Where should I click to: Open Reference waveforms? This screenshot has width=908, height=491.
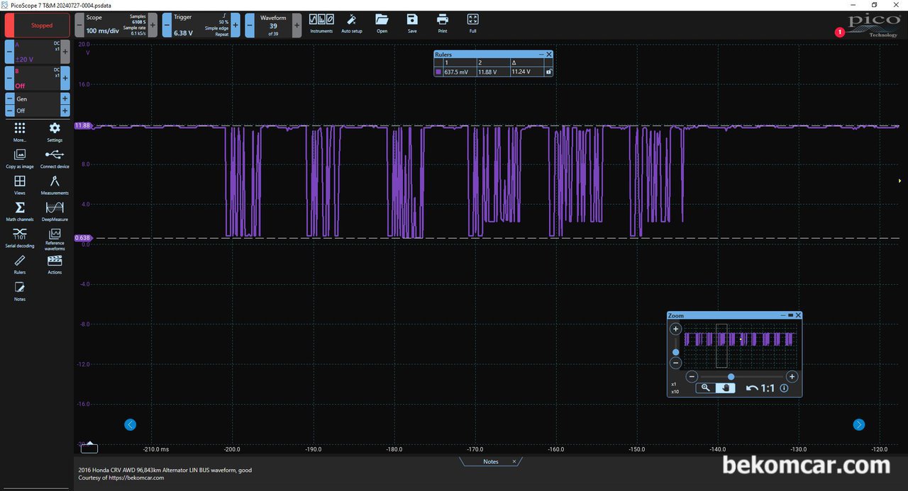(x=55, y=239)
